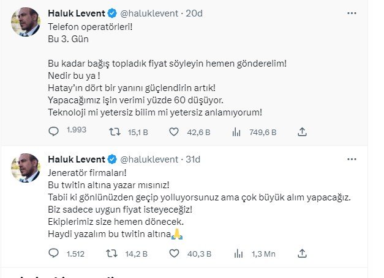Share the Jeneratör firmaları tweet
The image size is (384, 278).
301,252
